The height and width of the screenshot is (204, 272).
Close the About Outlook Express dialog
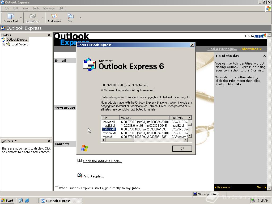click(192, 45)
